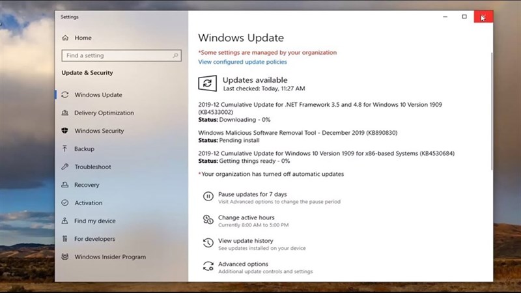Maximize the Settings window
The height and width of the screenshot is (293, 521).
[464, 17]
